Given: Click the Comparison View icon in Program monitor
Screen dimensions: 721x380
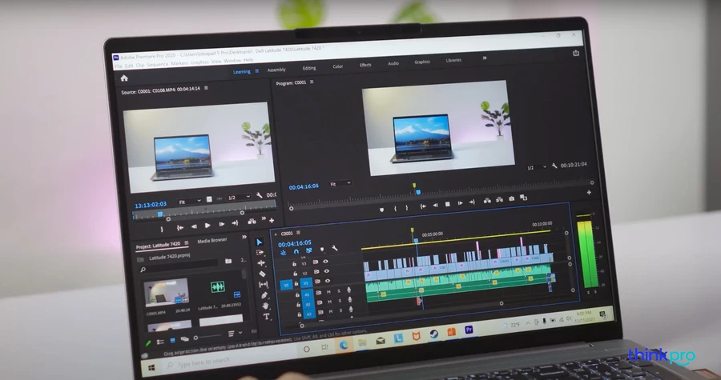Looking at the screenshot, I should (x=524, y=198).
